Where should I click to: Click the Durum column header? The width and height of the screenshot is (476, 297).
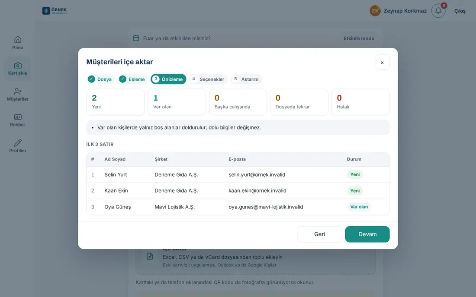354,159
